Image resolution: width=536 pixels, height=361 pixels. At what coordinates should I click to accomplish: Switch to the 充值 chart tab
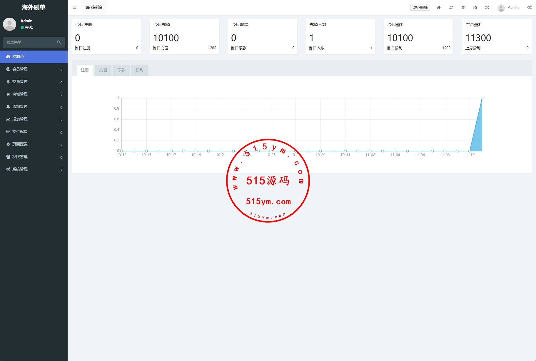(103, 70)
